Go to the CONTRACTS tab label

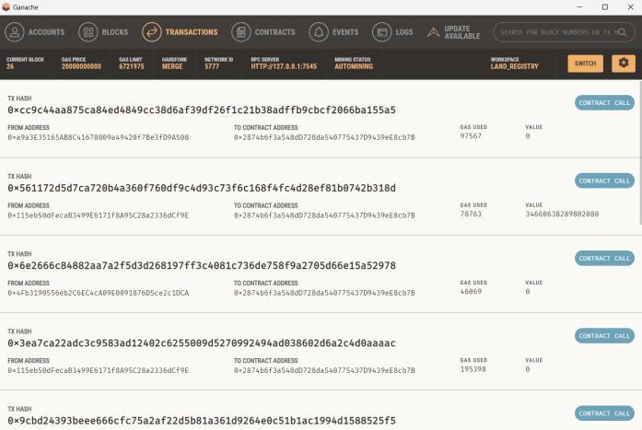coord(275,32)
